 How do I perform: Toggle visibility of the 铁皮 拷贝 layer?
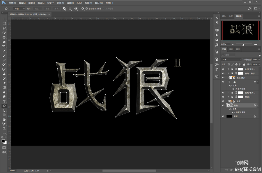click(223, 78)
